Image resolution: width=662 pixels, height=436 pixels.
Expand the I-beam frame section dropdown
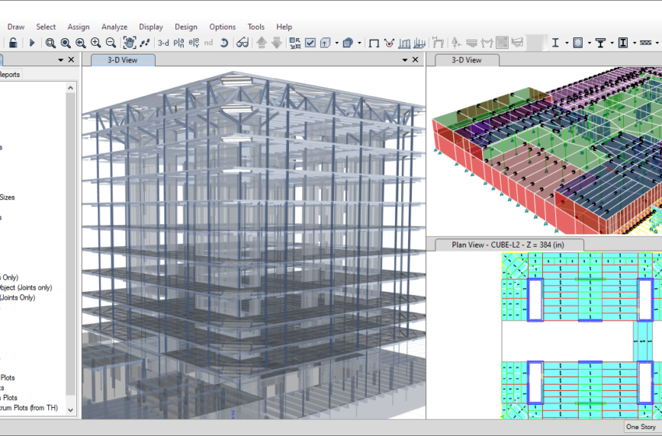pos(566,43)
